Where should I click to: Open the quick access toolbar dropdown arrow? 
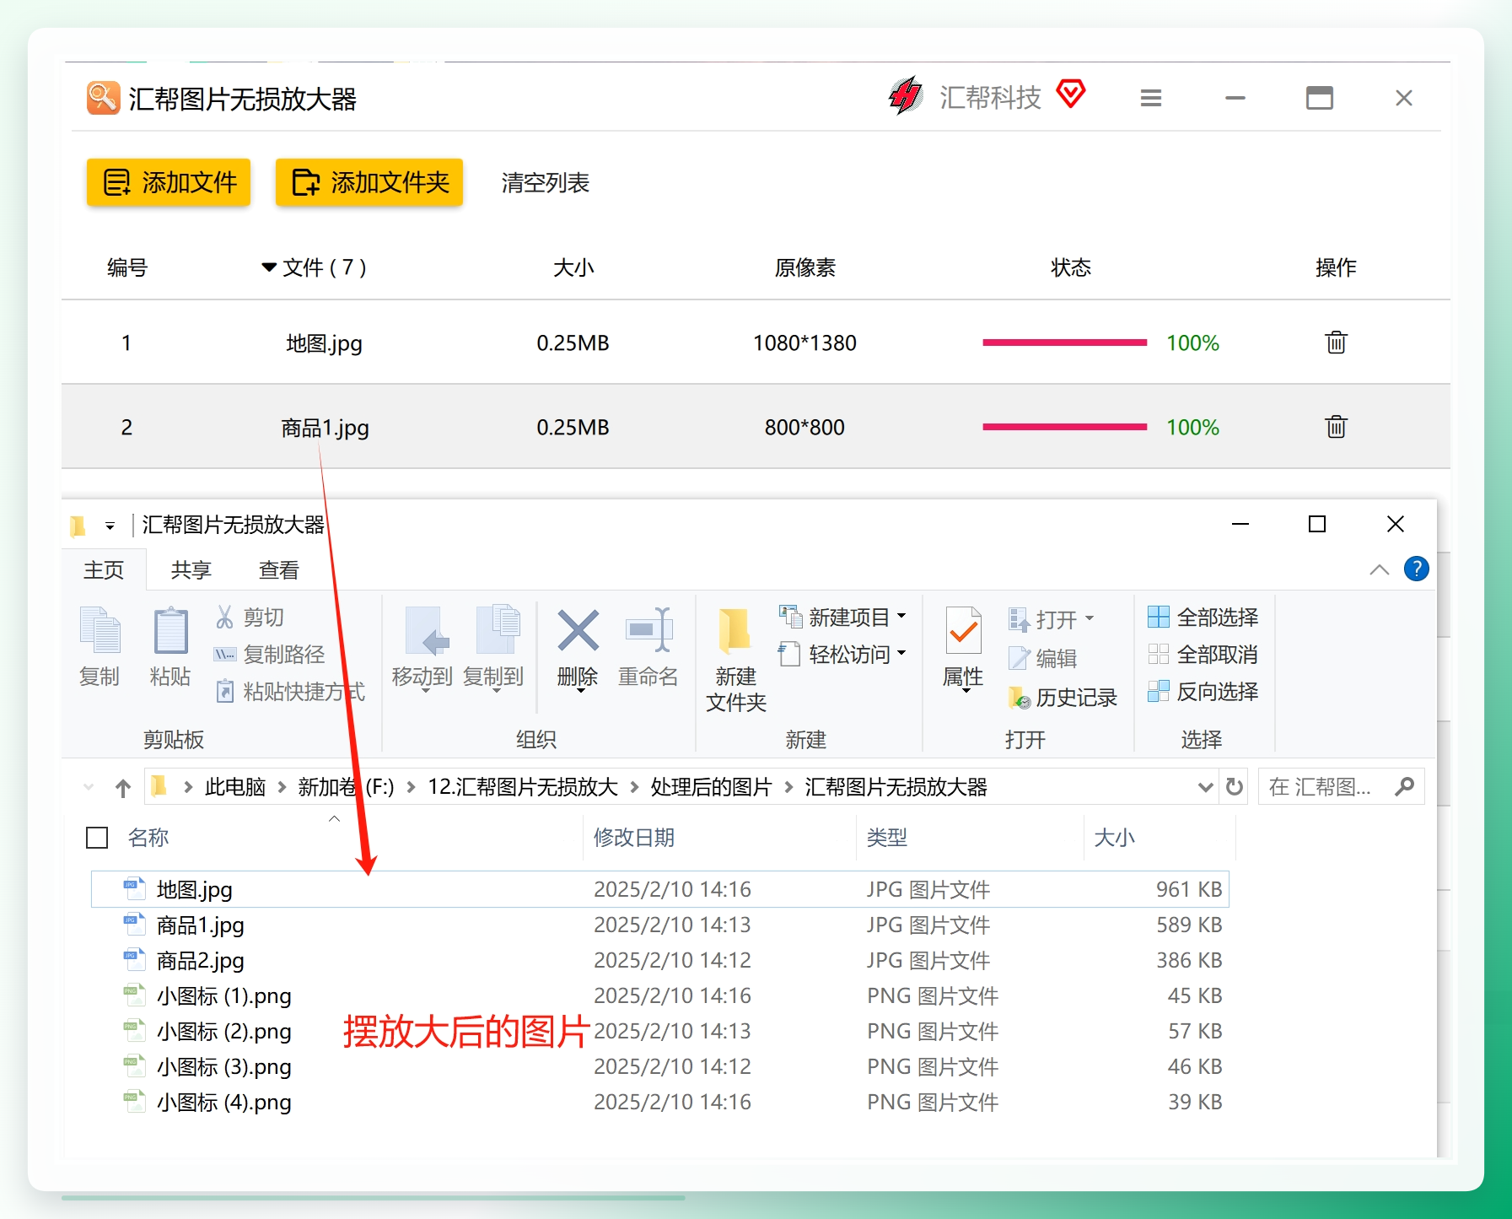point(110,526)
